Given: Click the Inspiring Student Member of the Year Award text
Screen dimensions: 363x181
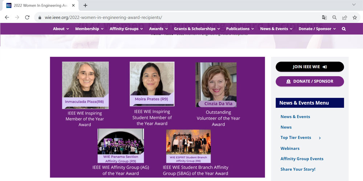Looking at the screenshot, I should tap(152, 118).
